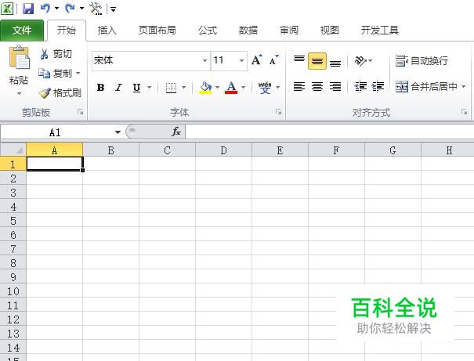Enable 自动换行 wrap text
Viewport: 474px width, 361px height.
tap(422, 61)
